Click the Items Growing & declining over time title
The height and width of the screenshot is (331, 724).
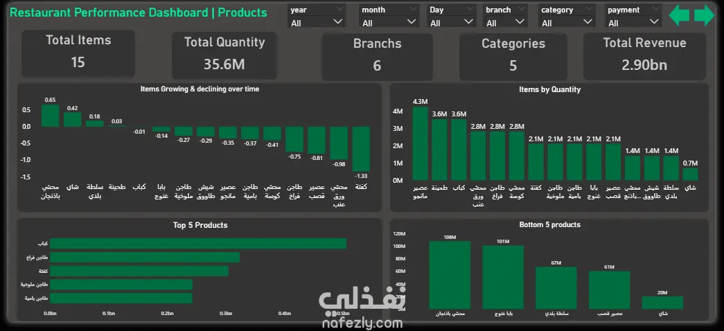(200, 89)
